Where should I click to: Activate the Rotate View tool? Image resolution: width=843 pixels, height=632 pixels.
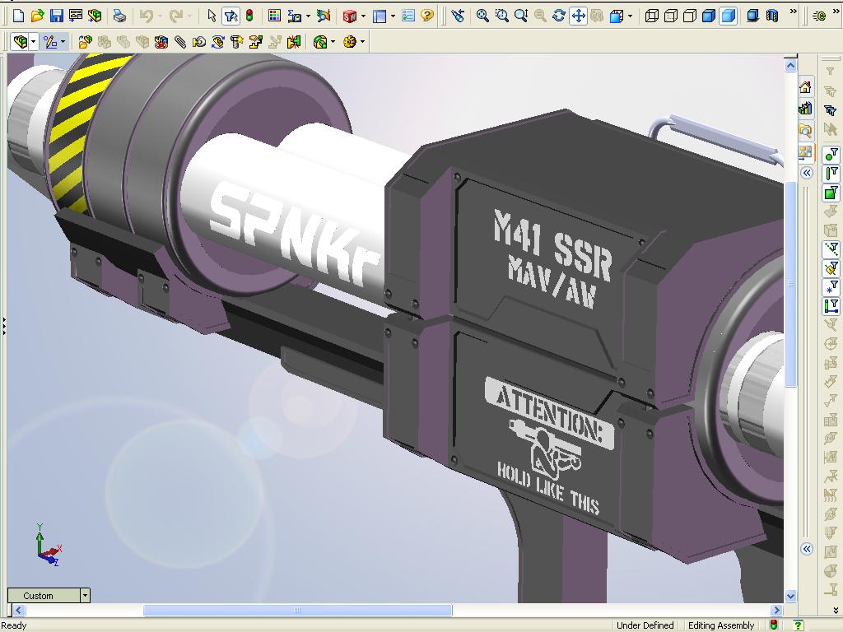point(559,16)
